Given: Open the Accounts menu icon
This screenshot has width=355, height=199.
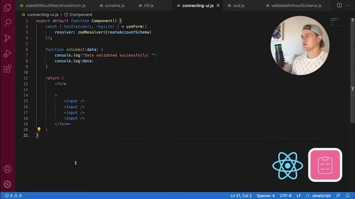Looking at the screenshot, I should pos(7,169).
